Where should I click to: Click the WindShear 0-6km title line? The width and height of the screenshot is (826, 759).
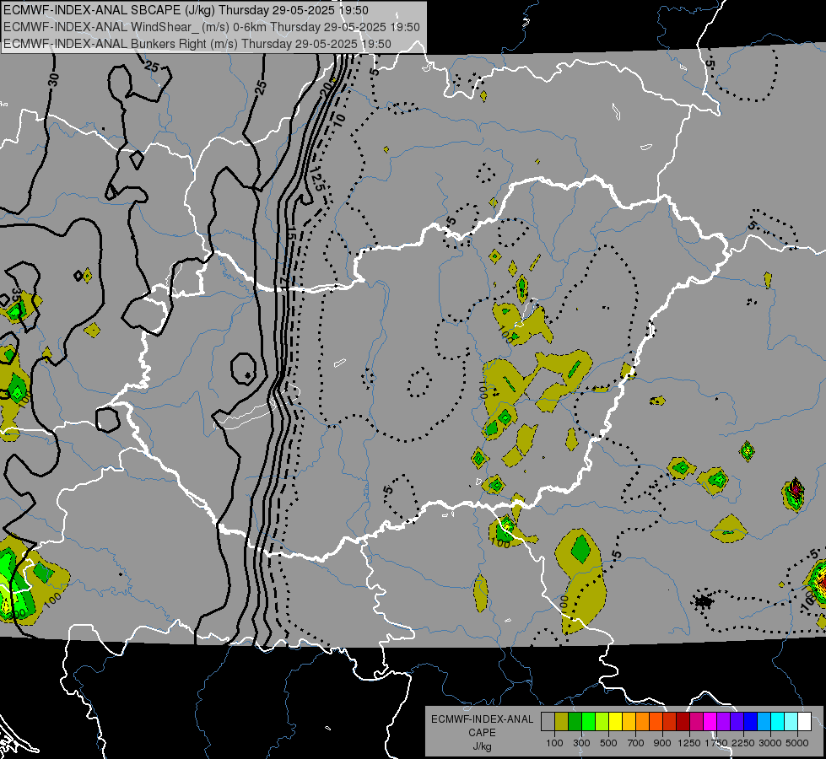212,27
